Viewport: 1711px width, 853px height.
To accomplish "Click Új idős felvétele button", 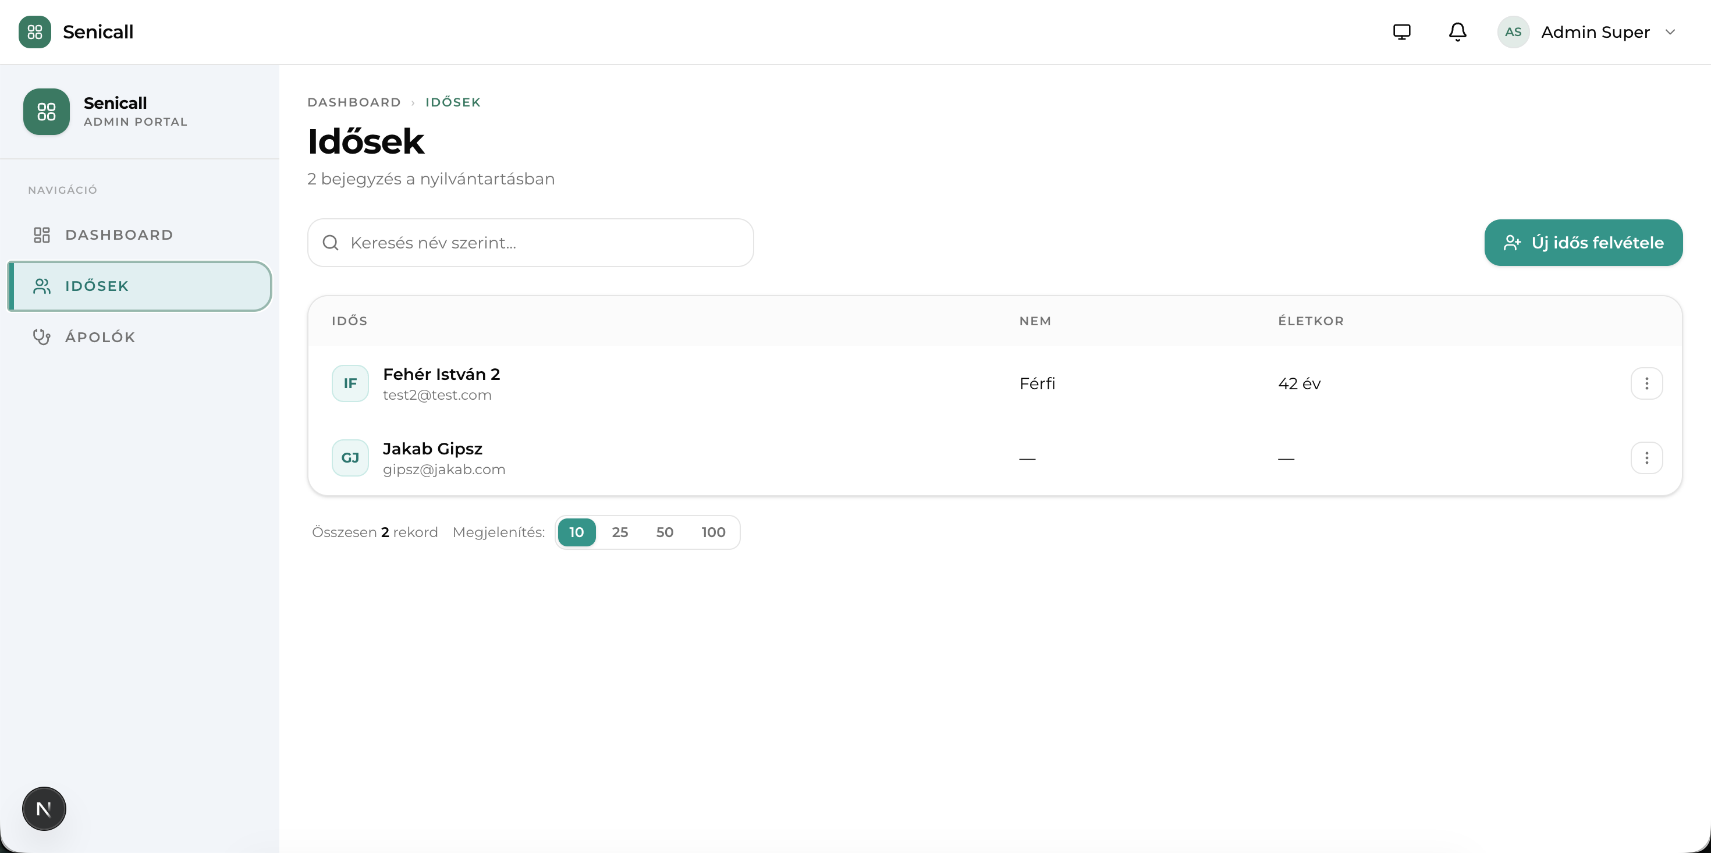I will [x=1584, y=243].
